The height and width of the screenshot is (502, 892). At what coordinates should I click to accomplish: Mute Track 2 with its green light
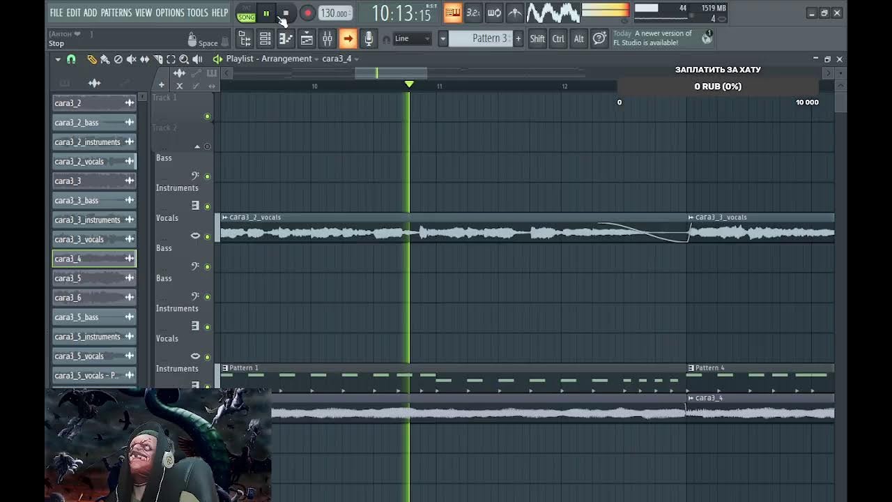[207, 146]
